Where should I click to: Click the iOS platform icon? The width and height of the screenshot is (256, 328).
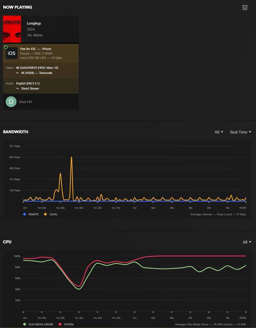coord(11,53)
